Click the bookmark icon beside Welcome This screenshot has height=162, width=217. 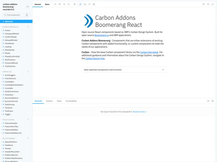pyautogui.click(x=3, y=22)
